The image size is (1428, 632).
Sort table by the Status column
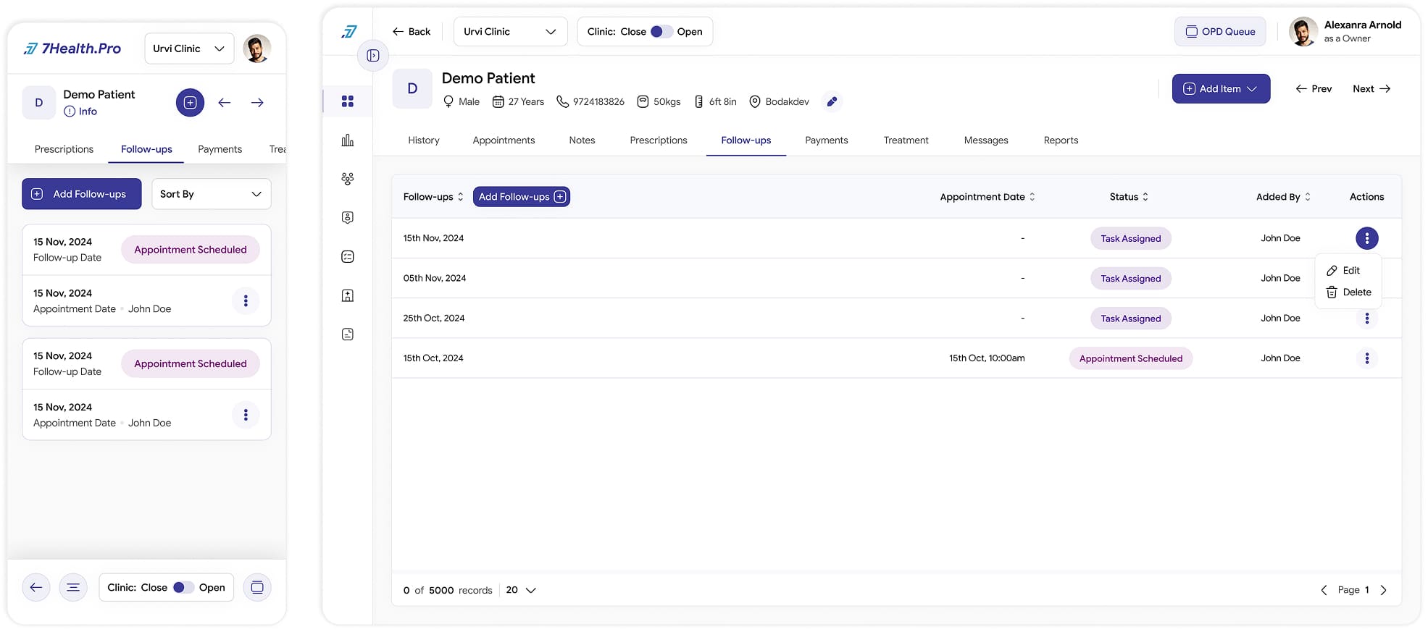coord(1129,197)
